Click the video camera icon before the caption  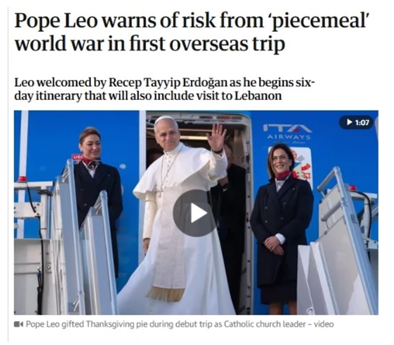19,324
